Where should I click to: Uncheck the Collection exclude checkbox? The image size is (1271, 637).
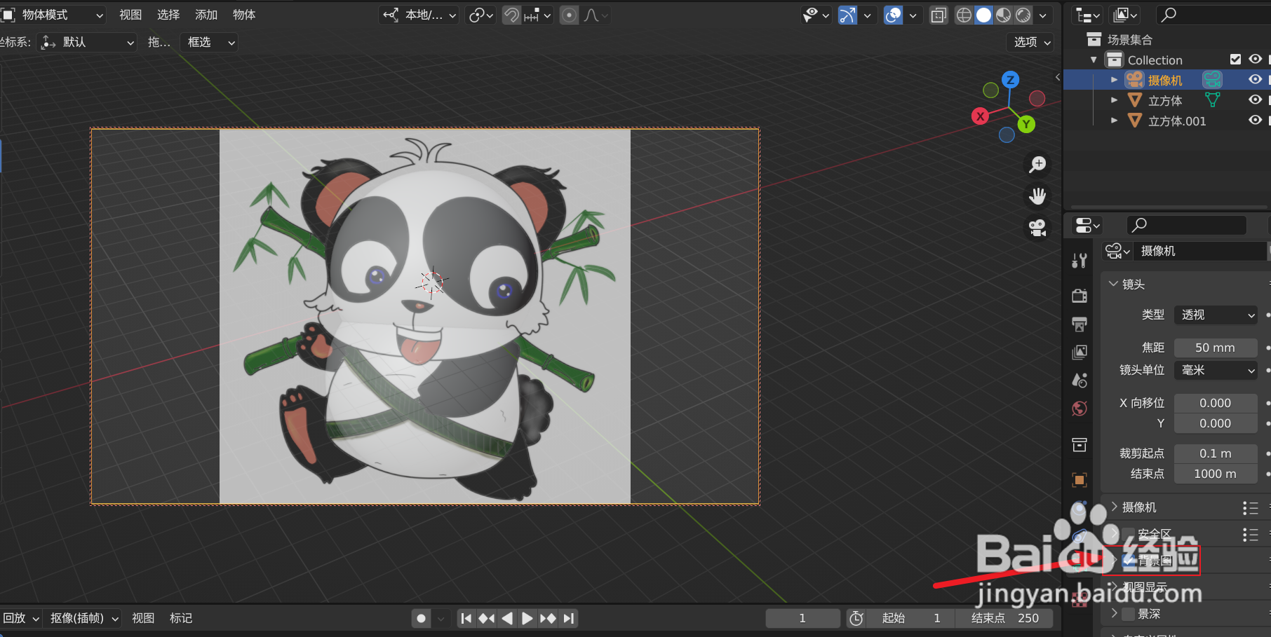pos(1235,60)
